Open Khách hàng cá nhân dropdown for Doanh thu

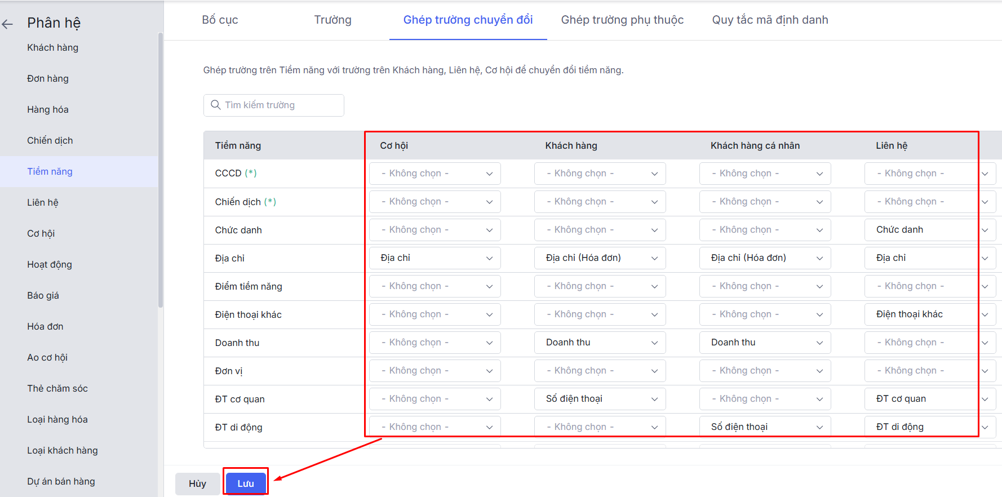(x=765, y=343)
